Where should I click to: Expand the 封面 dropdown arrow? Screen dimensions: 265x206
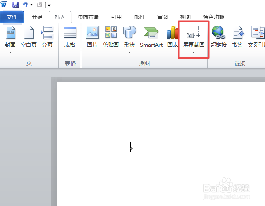pyautogui.click(x=10, y=52)
